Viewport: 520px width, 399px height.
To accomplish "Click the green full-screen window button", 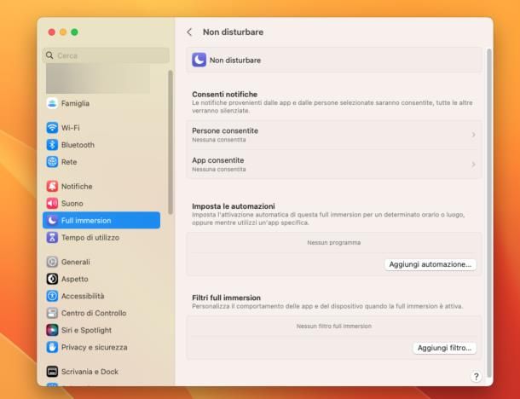I will [75, 32].
